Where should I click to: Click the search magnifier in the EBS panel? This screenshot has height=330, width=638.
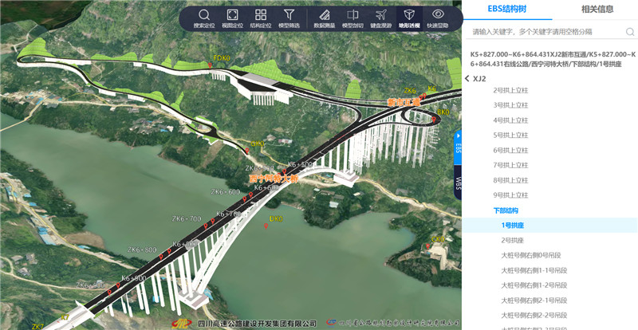(628, 32)
